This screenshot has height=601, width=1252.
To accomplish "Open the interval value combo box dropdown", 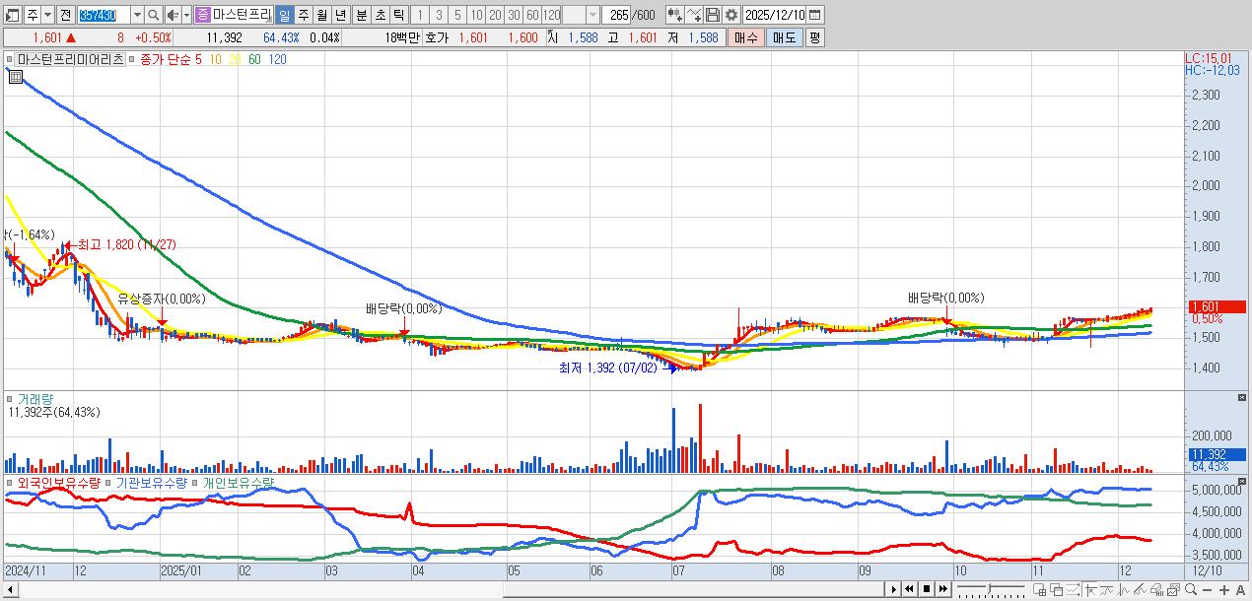I will pyautogui.click(x=591, y=15).
